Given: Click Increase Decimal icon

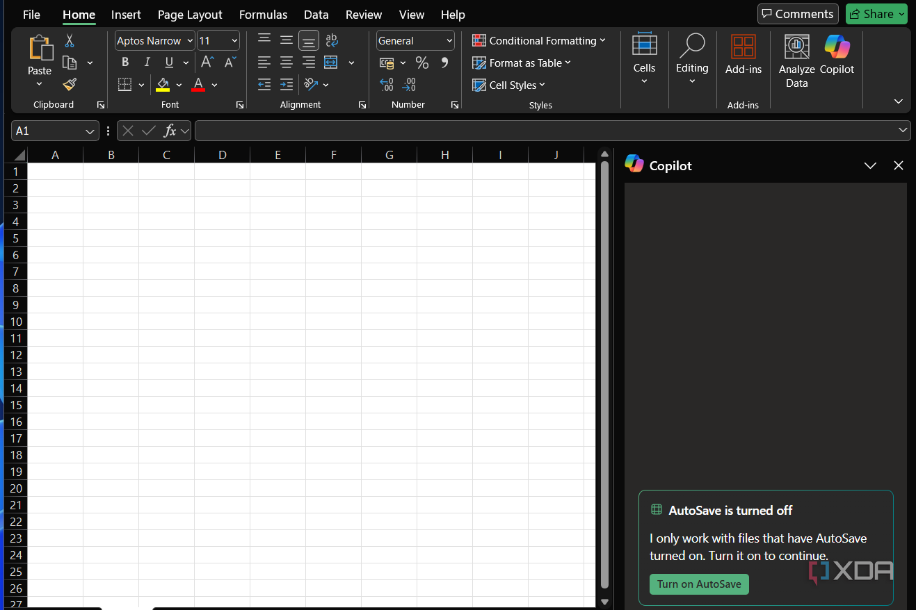Looking at the screenshot, I should (387, 85).
